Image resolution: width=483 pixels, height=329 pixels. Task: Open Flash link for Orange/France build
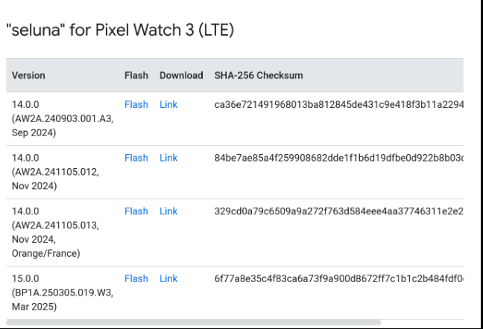(136, 211)
